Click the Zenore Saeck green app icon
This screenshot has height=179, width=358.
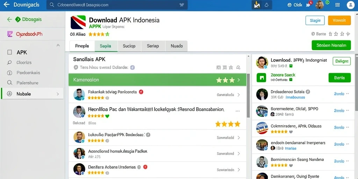tap(262, 78)
